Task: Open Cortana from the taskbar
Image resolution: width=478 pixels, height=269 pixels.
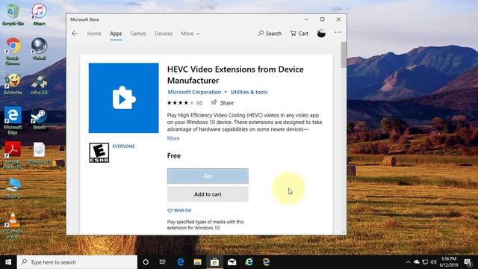Action: [146, 262]
